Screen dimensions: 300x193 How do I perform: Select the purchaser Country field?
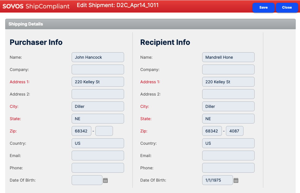(x=98, y=143)
